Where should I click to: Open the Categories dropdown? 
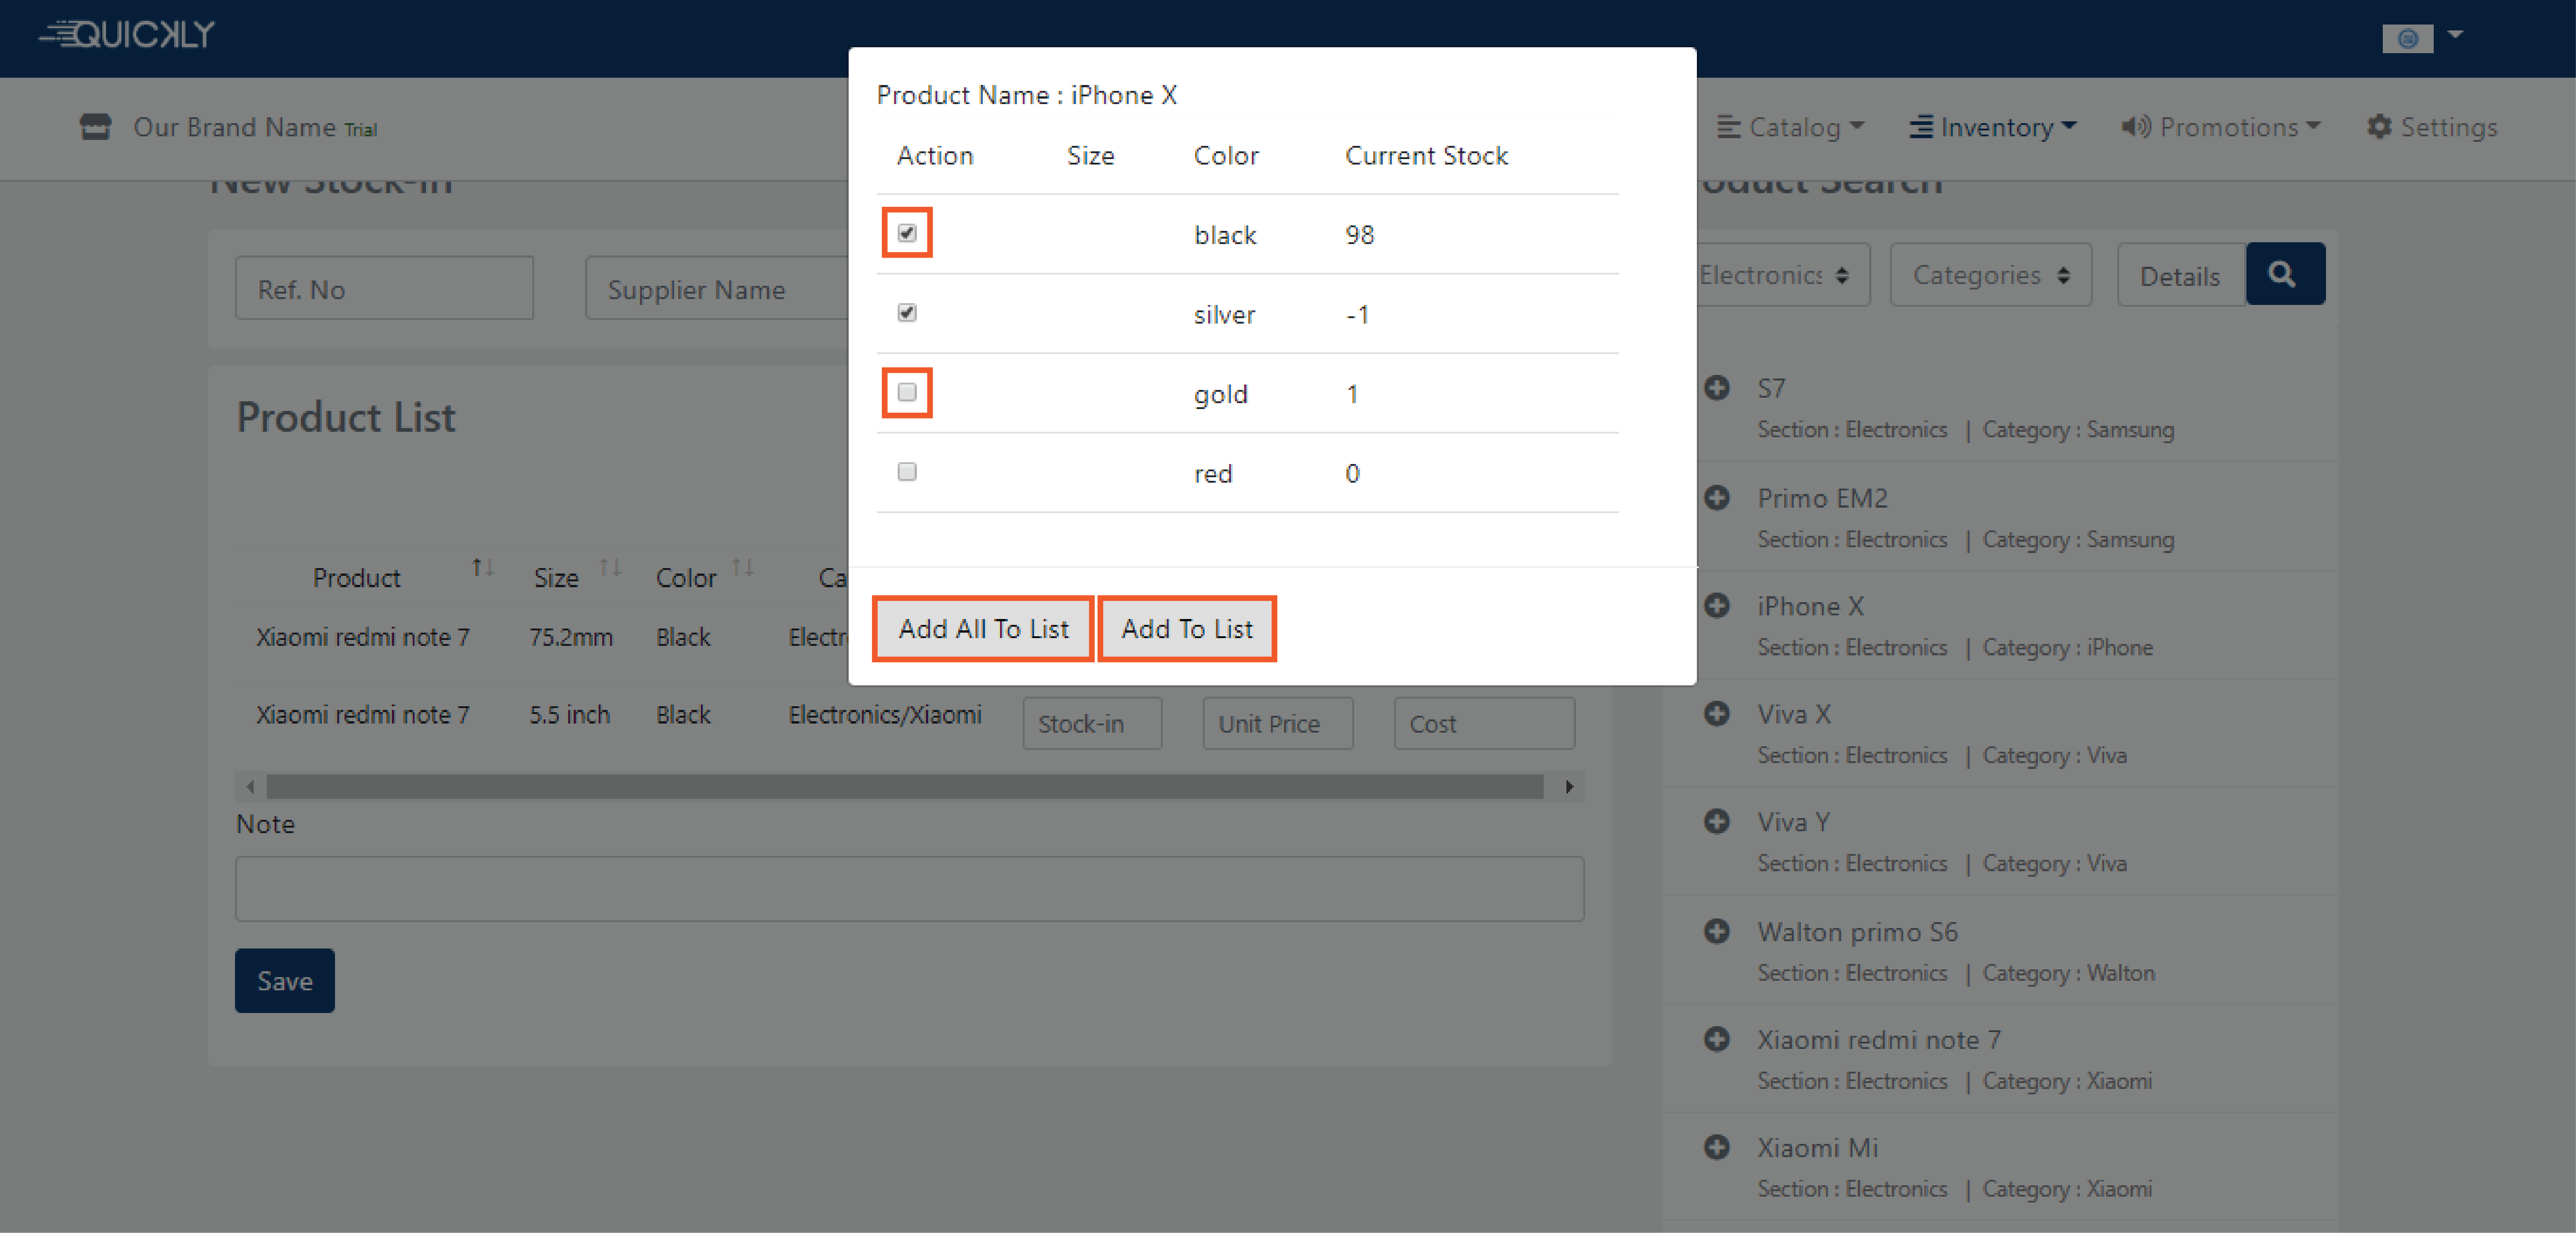click(1989, 275)
